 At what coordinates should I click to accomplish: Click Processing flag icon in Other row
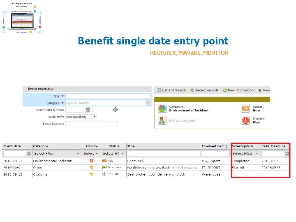[104, 167]
